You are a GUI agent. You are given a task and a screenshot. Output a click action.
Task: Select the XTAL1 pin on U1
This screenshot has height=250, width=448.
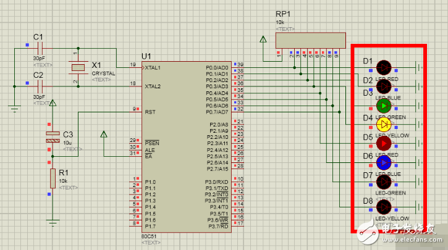tap(153, 67)
